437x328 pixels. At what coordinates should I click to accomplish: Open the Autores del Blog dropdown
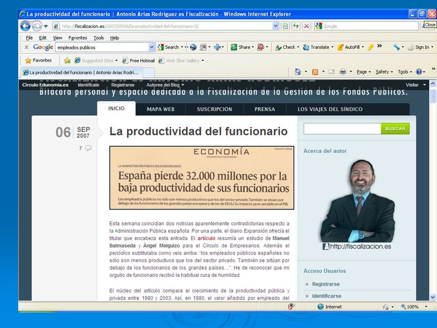[165, 85]
